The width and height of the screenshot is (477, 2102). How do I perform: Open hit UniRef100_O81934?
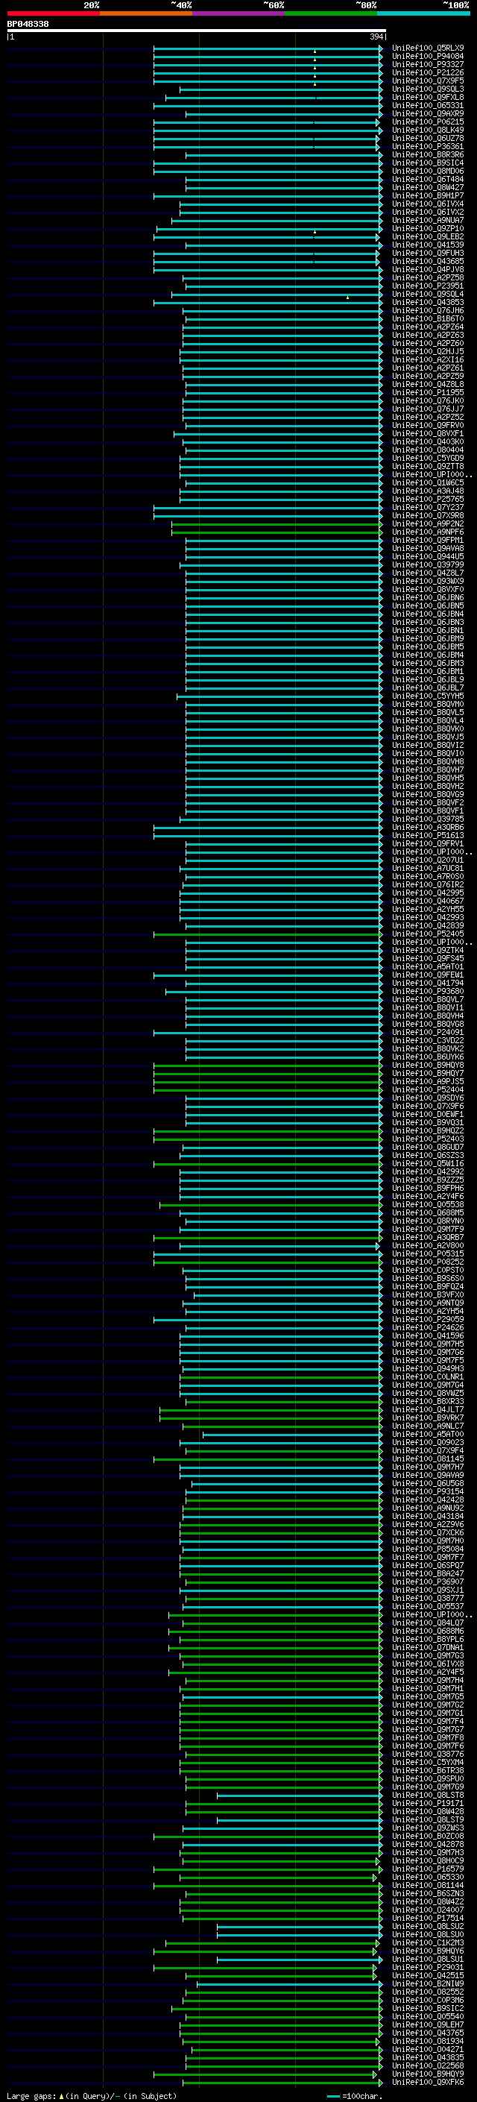click(428, 2041)
